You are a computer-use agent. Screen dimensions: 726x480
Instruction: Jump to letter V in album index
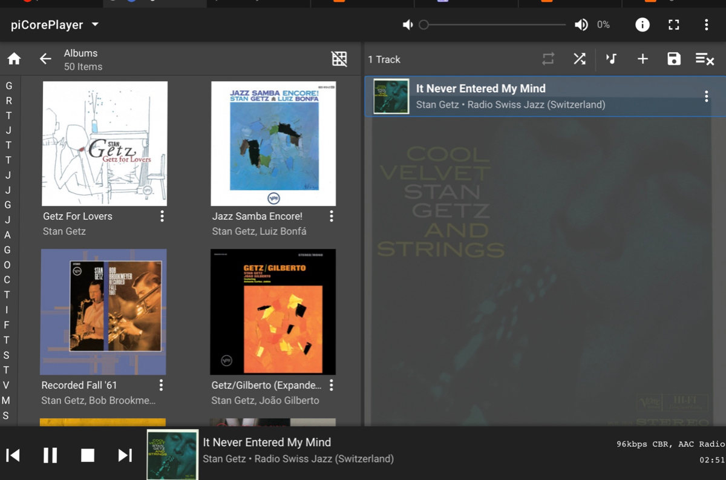[x=6, y=385]
